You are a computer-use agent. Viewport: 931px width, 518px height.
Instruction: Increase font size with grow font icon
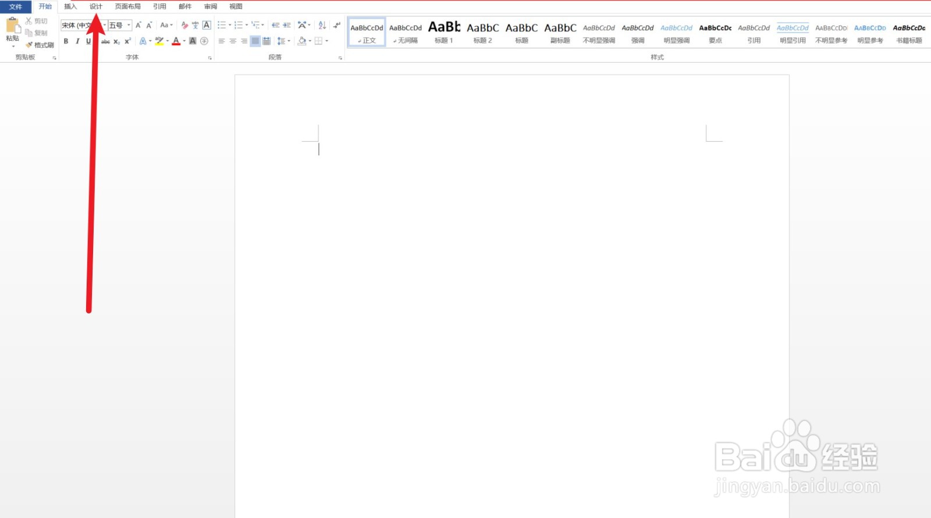click(x=138, y=25)
